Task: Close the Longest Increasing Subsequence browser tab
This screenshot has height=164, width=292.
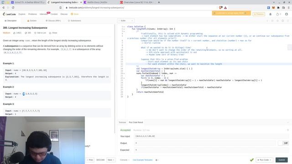Action: 81,2
